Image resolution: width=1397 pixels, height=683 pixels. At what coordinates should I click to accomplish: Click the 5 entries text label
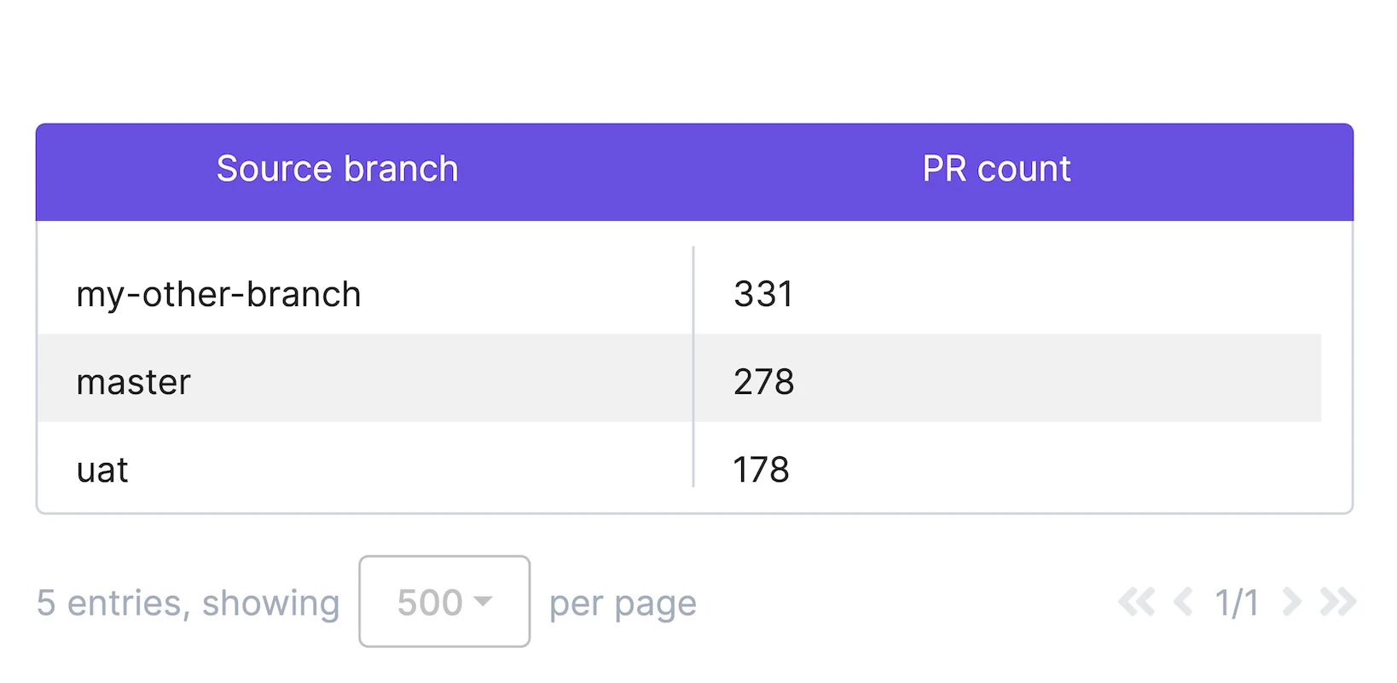click(188, 602)
